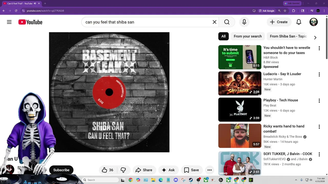Open Chrome three-dot menu
The width and height of the screenshot is (328, 184).
pyautogui.click(x=324, y=11)
